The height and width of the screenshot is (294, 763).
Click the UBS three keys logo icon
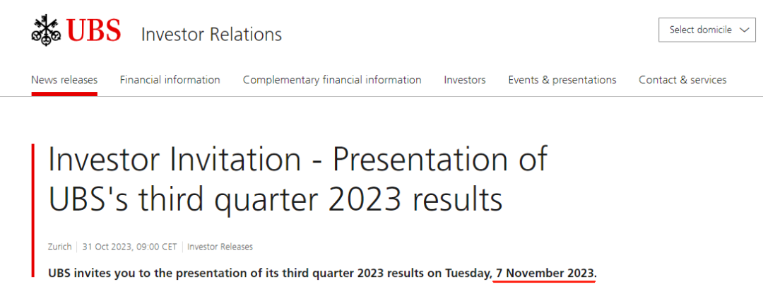pyautogui.click(x=46, y=30)
